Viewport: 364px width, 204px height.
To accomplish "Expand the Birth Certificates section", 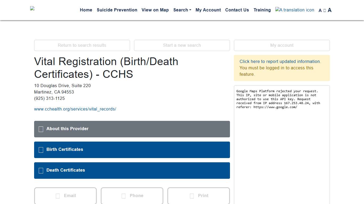I will tap(132, 150).
